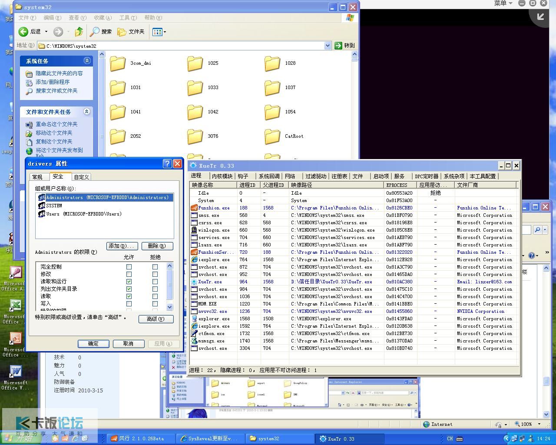This screenshot has width=556, height=445.
Task: Allow Modify (修改) checkbox
Action: [129, 274]
